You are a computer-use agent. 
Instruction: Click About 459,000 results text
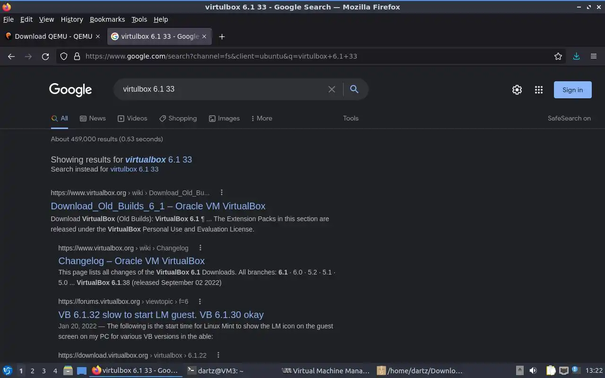pos(107,139)
